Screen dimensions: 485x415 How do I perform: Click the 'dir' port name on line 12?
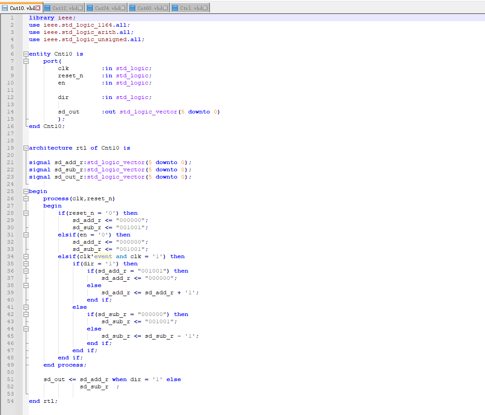63,97
